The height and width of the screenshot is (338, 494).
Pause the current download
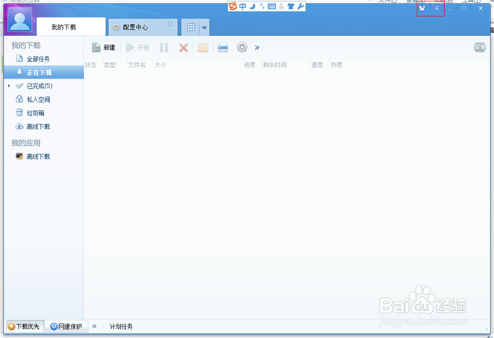tap(164, 47)
